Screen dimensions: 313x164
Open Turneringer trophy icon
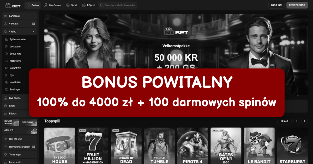[5, 155]
